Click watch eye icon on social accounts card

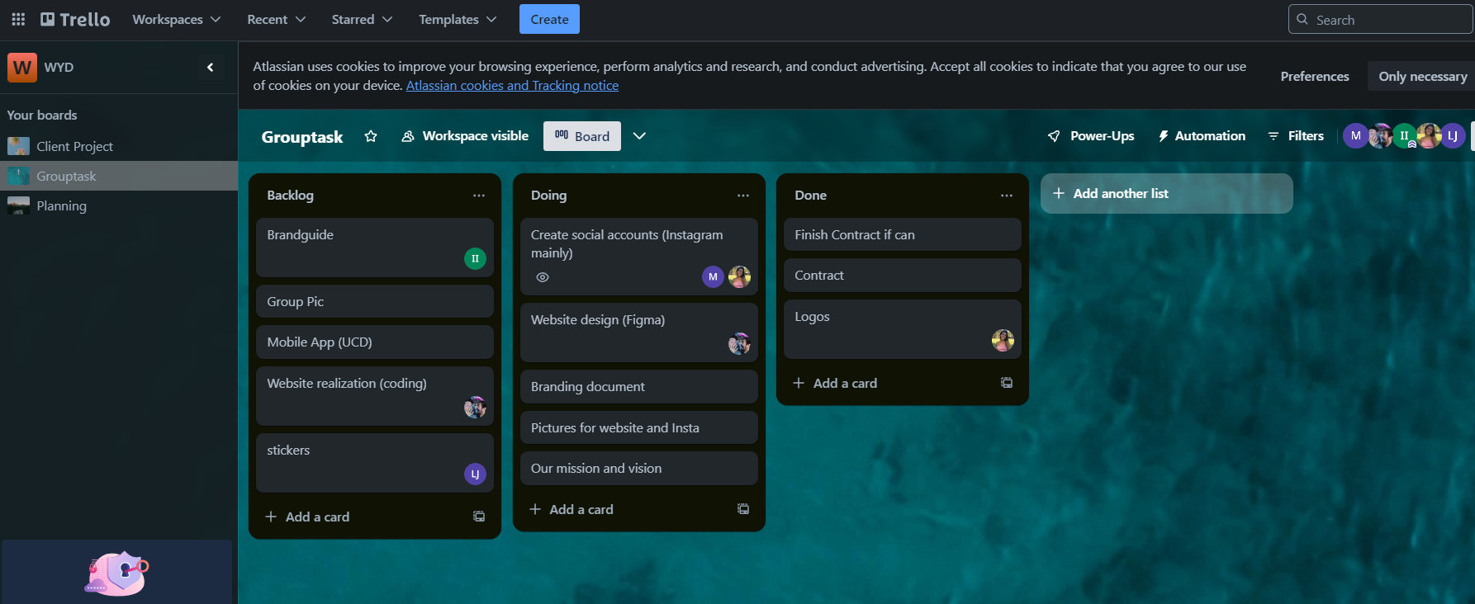[543, 277]
